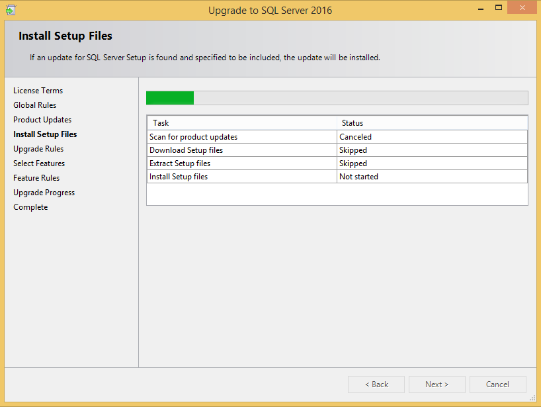The height and width of the screenshot is (407, 541).
Task: Select the Install Setup files task cell
Action: (x=242, y=177)
